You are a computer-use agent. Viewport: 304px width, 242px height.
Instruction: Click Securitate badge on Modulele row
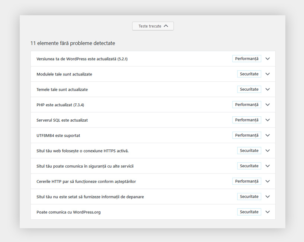pyautogui.click(x=249, y=74)
